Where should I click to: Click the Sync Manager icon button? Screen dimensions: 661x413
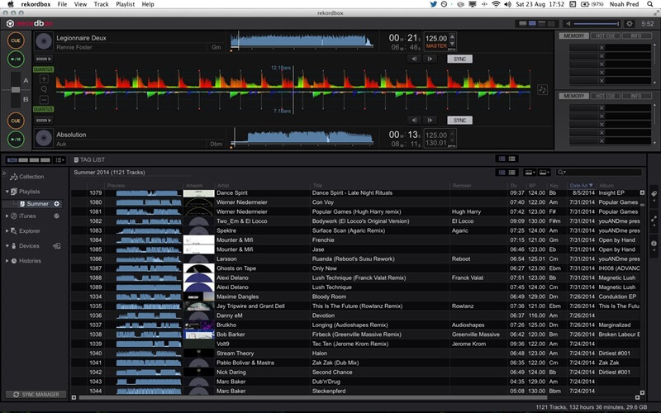pos(35,395)
